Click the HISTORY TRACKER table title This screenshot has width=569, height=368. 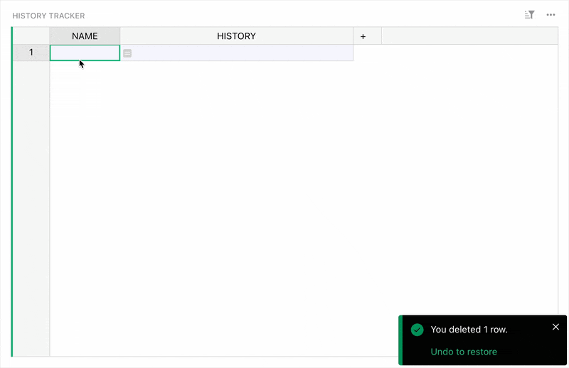pyautogui.click(x=48, y=15)
